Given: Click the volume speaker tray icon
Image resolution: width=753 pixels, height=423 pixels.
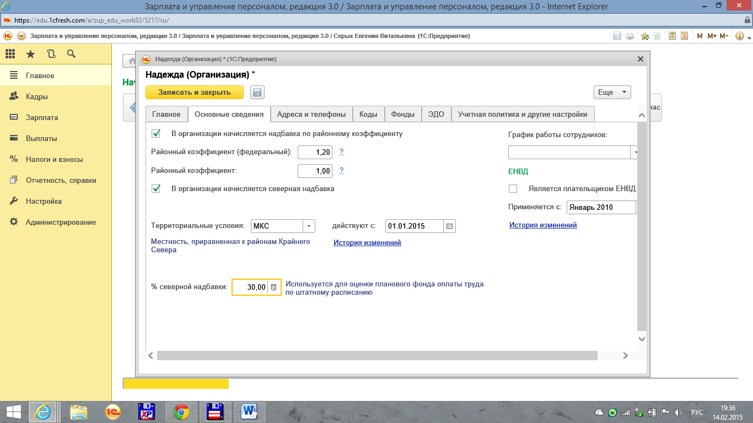Looking at the screenshot, I should (678, 413).
